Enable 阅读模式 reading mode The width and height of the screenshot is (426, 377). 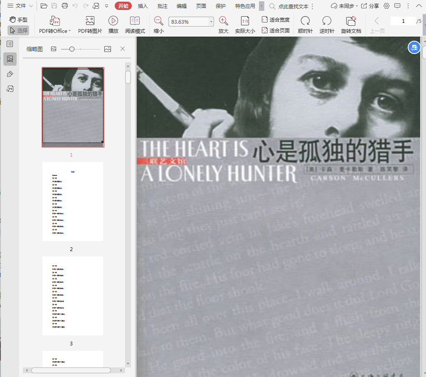pos(135,21)
